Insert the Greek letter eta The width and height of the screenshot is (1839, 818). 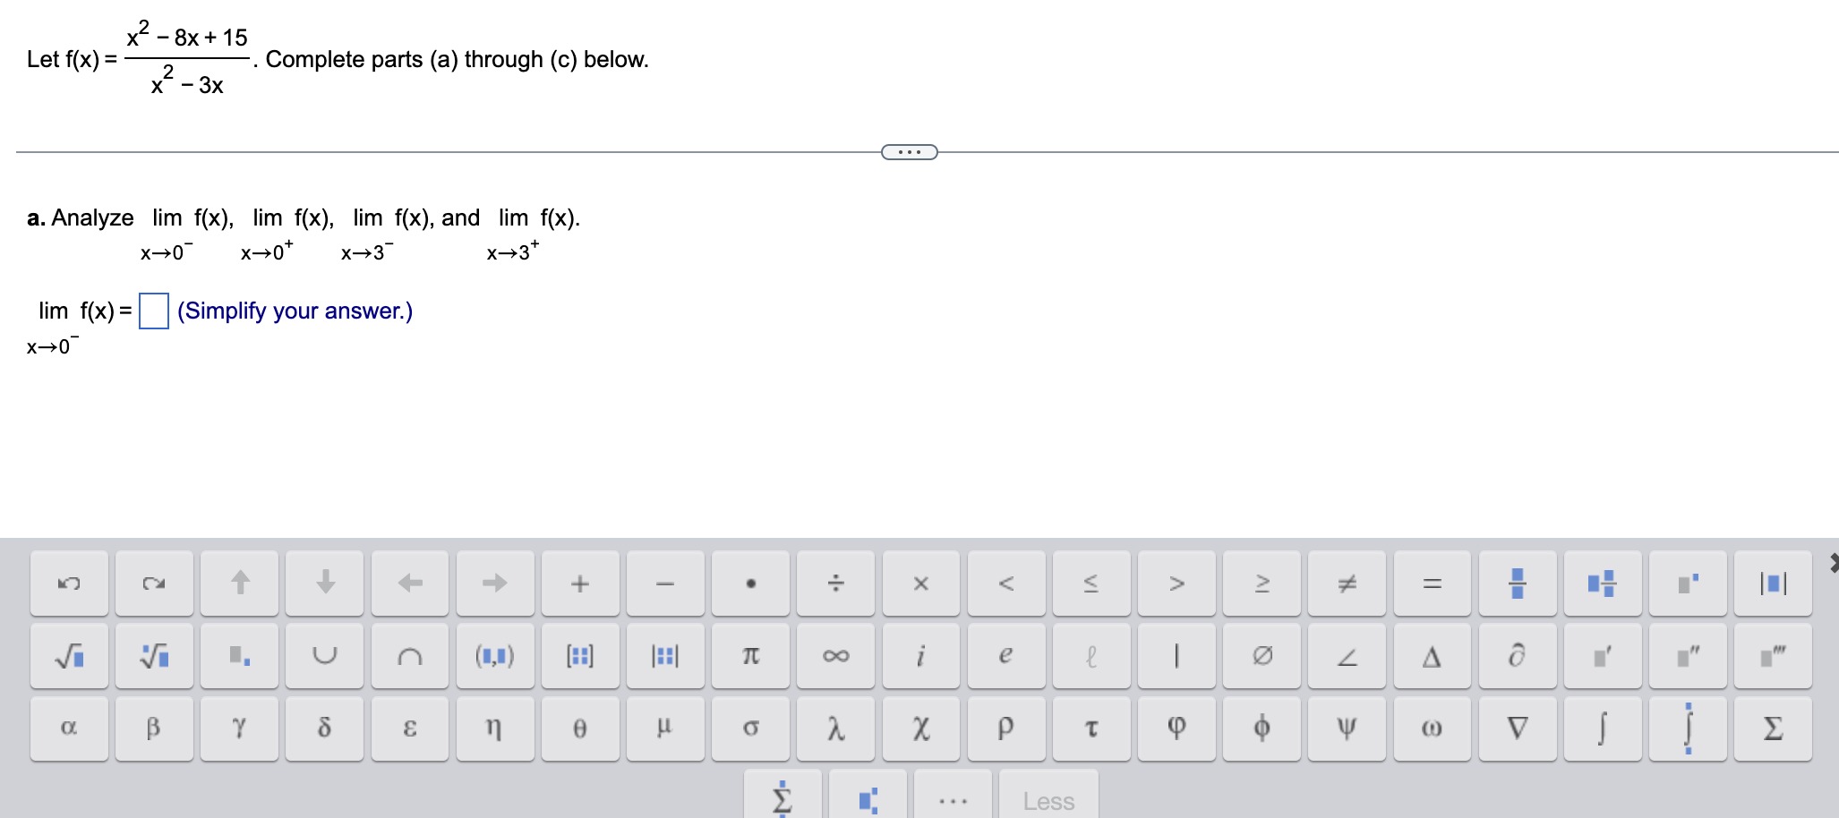pyautogui.click(x=495, y=729)
